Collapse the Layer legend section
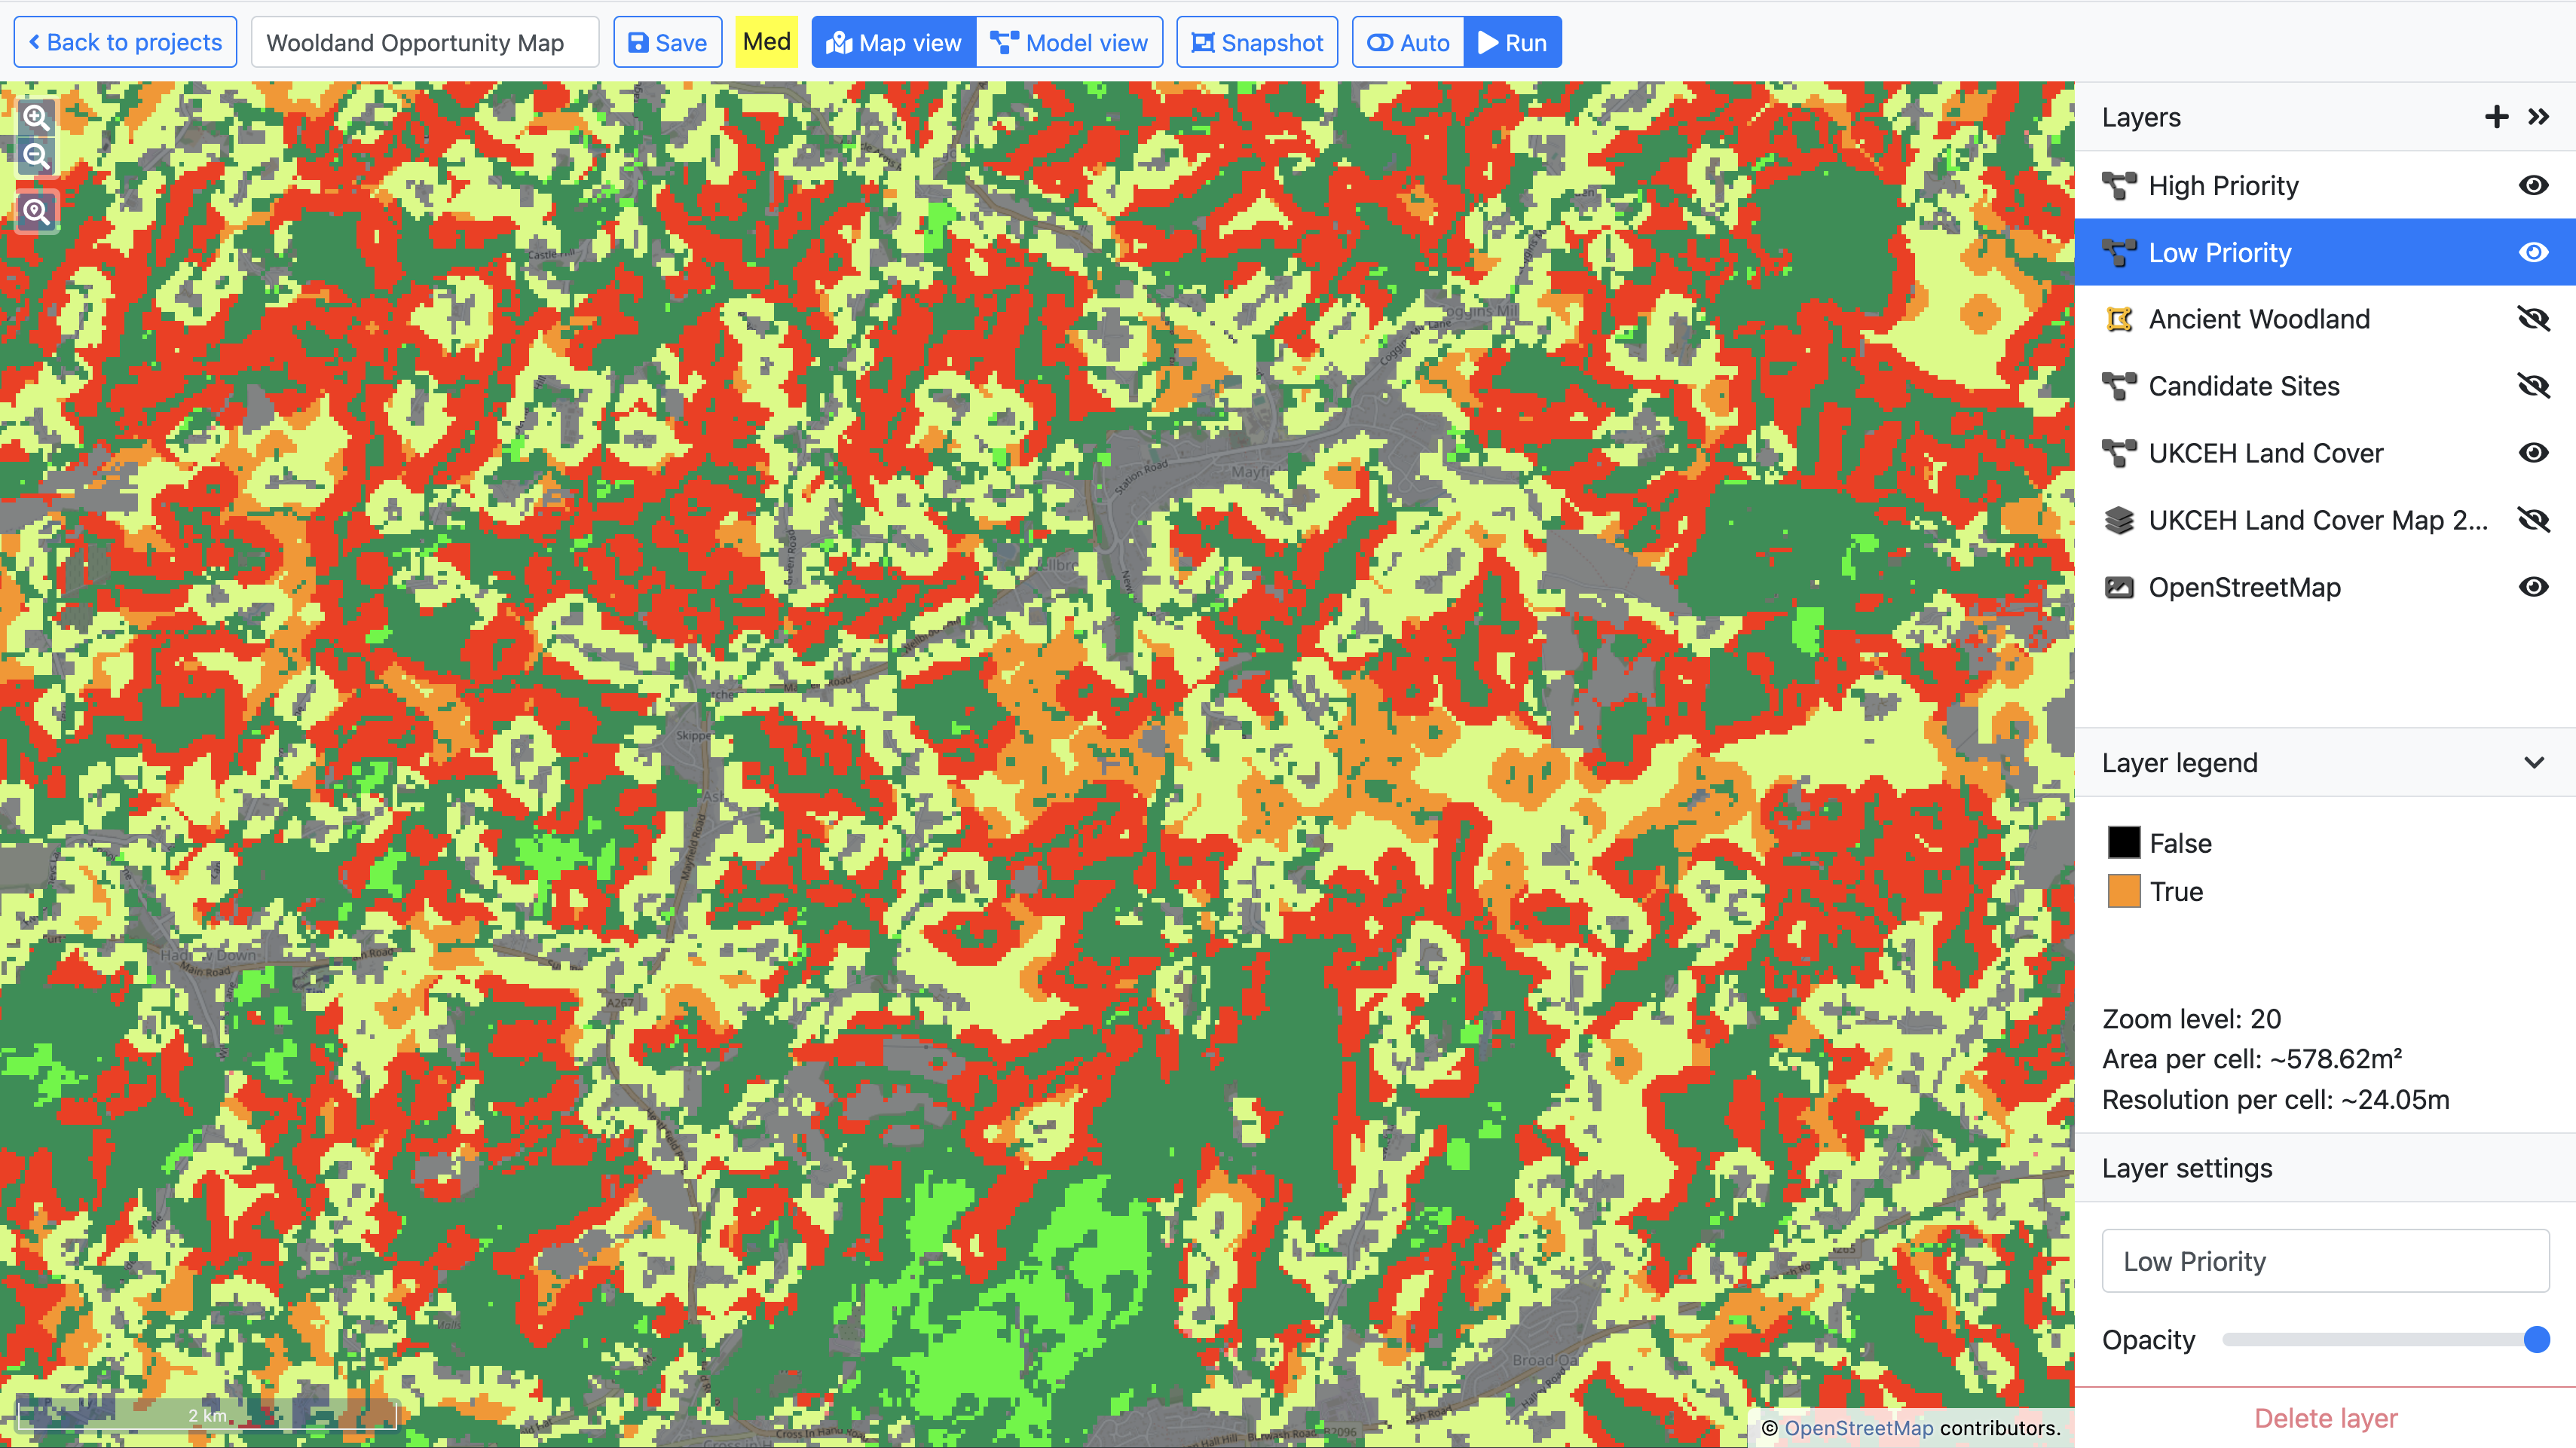The width and height of the screenshot is (2576, 1448). point(2533,763)
